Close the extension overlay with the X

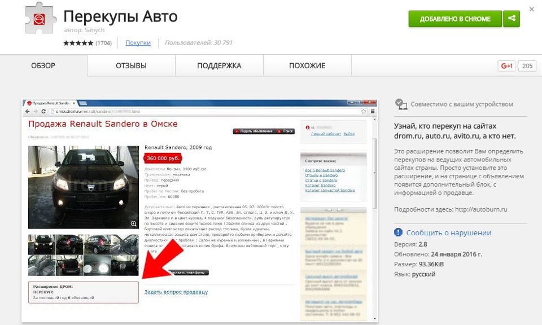point(532,10)
